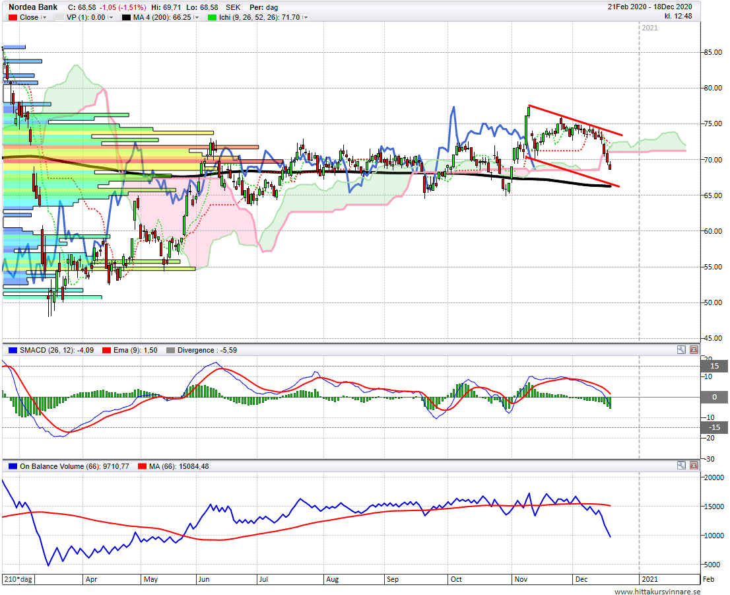Click the Dec label on time axis
This screenshot has height=595, width=730.
pyautogui.click(x=581, y=579)
